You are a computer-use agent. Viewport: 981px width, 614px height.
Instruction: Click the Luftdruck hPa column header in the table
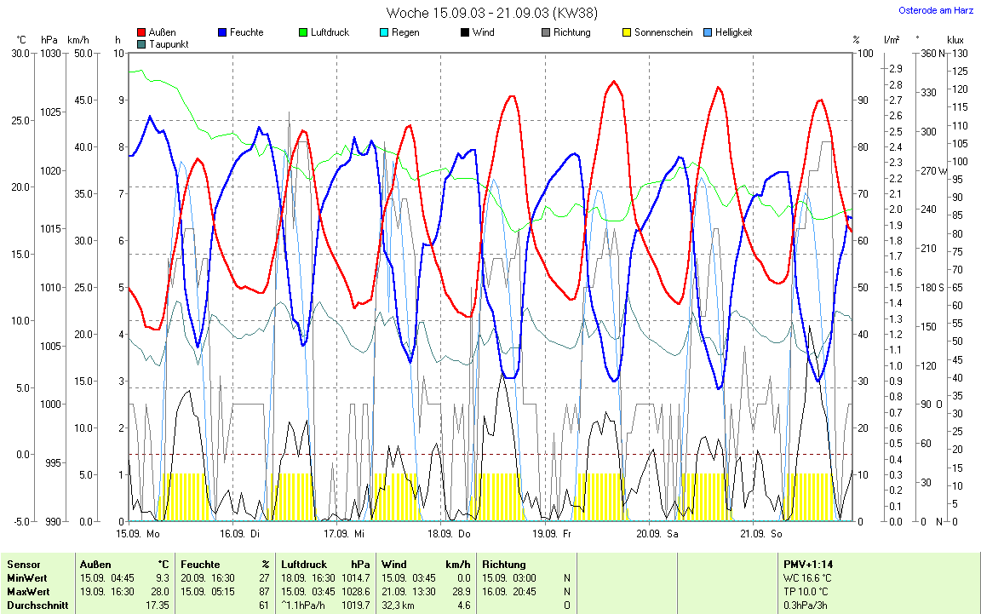point(325,564)
